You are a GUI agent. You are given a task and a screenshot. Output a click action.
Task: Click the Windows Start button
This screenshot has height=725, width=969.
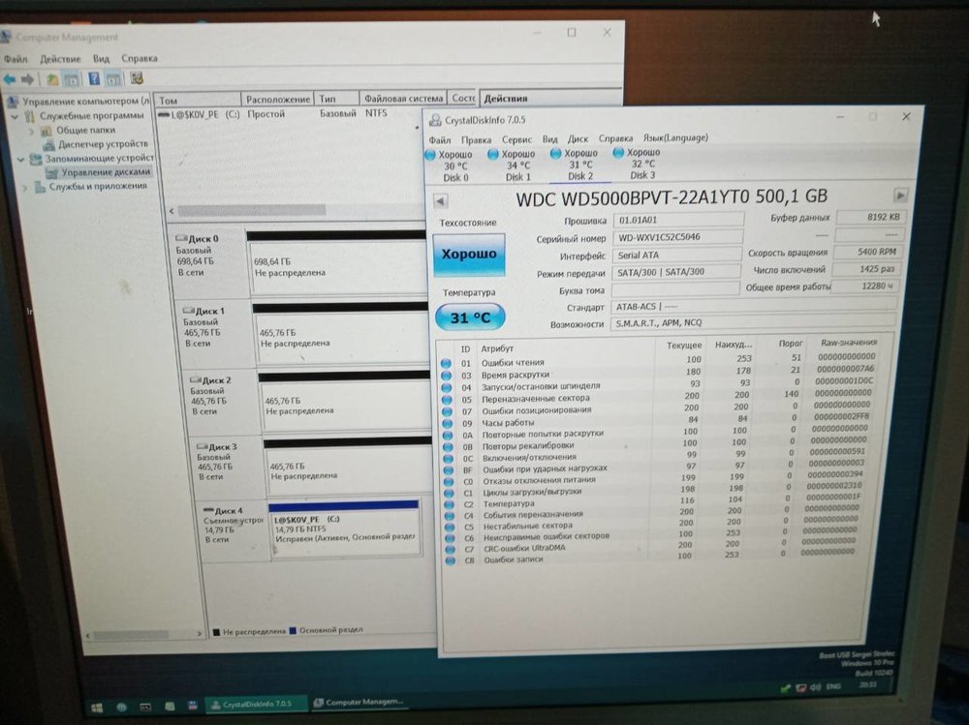[97, 708]
